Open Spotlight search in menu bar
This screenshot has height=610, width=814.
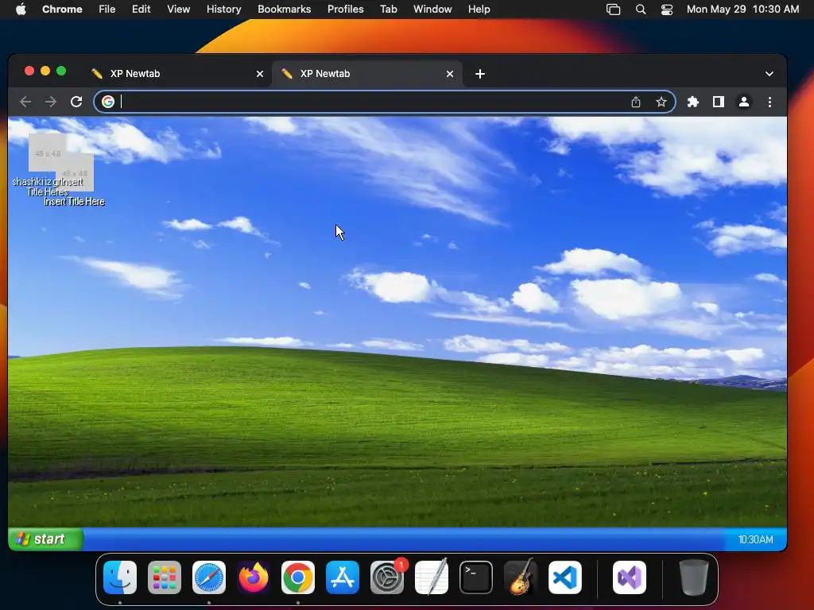coord(641,10)
